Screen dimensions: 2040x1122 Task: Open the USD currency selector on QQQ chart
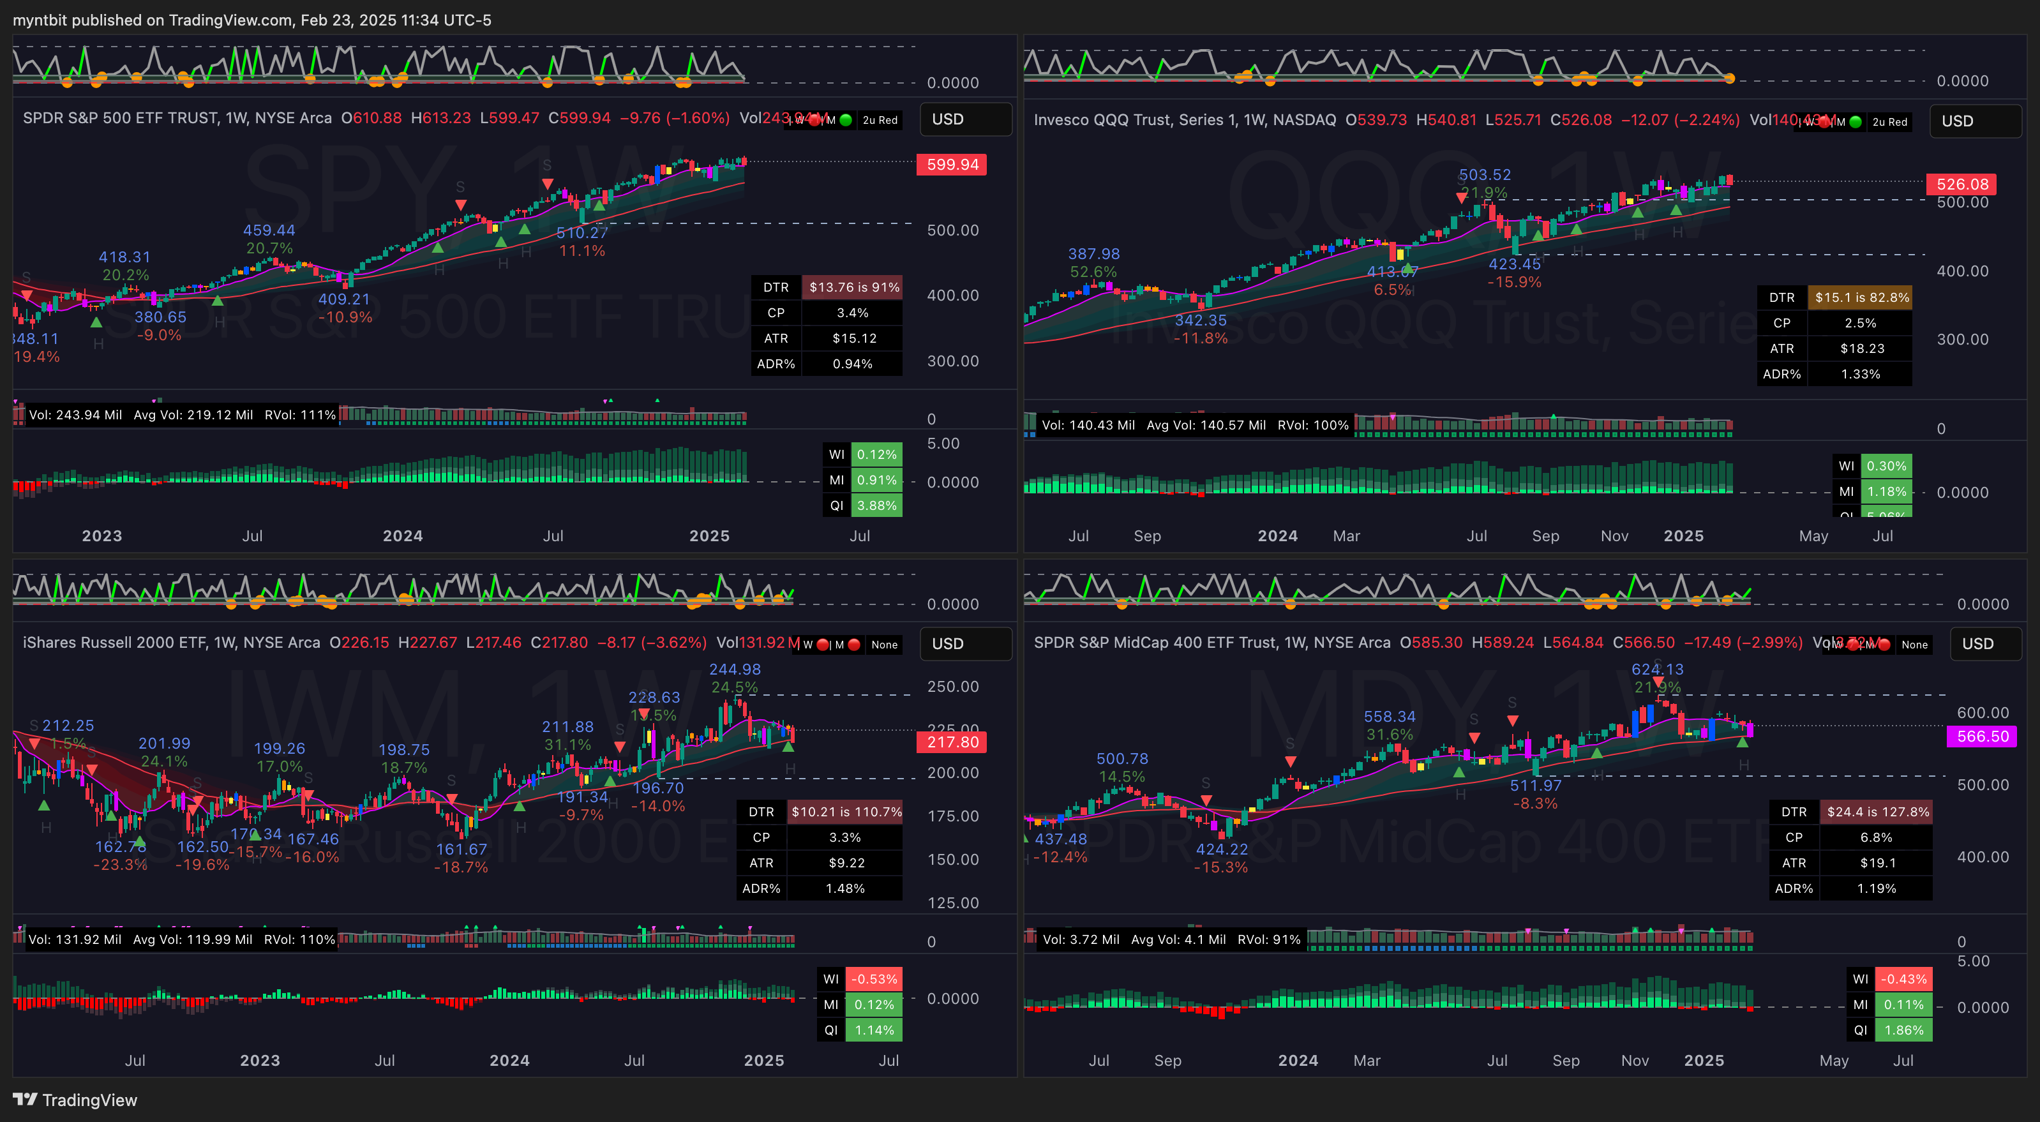click(1975, 121)
